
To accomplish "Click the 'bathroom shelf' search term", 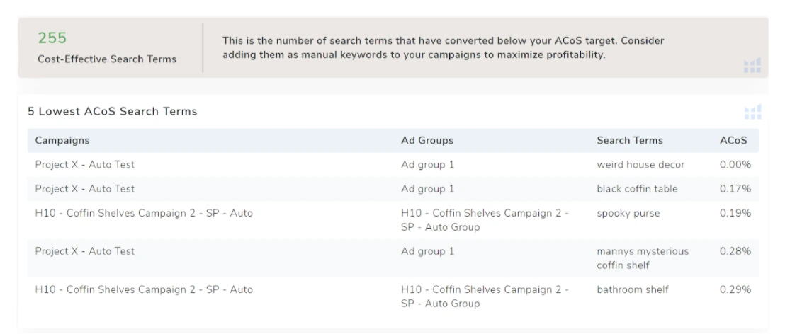I will coord(633,289).
